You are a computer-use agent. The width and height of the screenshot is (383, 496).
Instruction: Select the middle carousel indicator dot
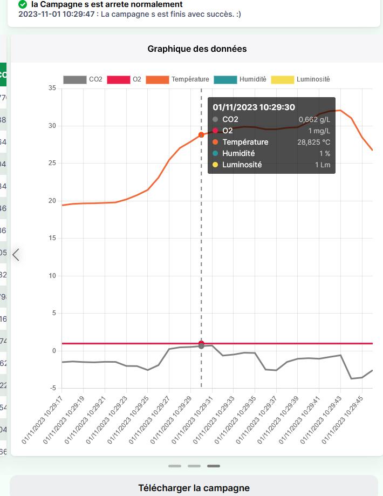(x=194, y=466)
